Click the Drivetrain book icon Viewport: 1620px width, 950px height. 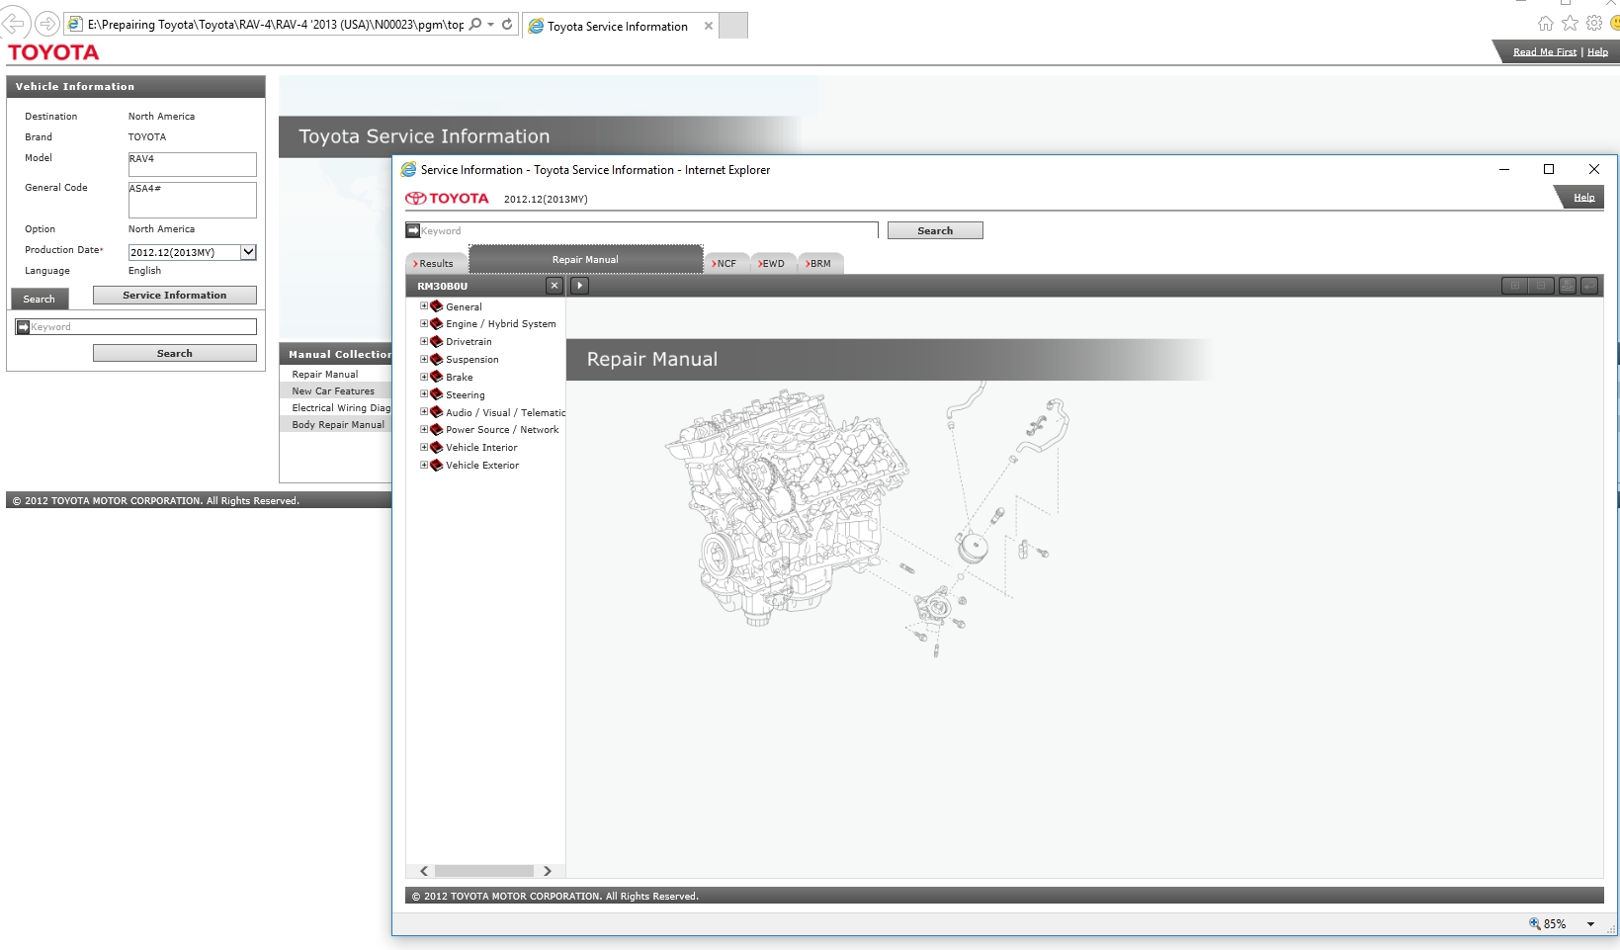tap(436, 341)
